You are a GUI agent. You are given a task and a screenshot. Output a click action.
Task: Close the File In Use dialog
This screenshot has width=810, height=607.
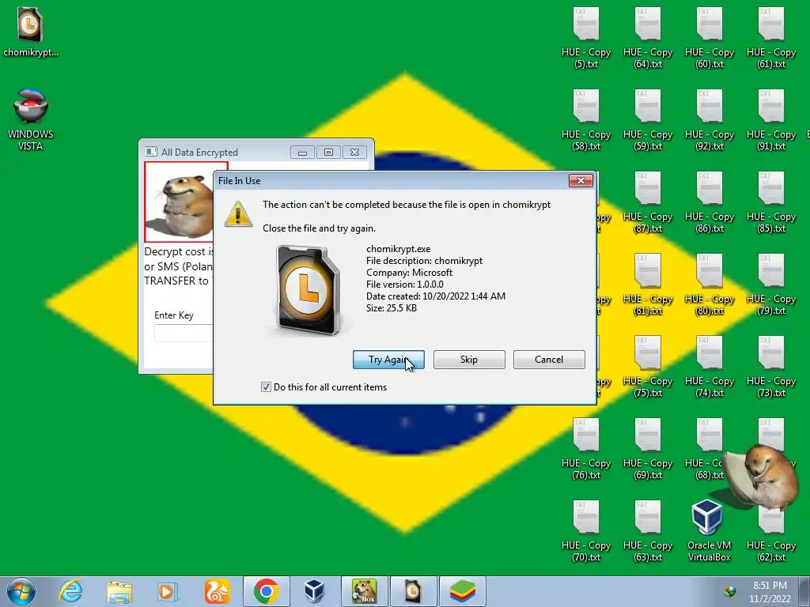pyautogui.click(x=581, y=181)
